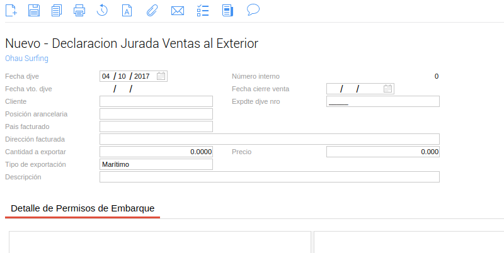Create a new document with the New icon
Screen dimensions: 504x253
(11, 10)
